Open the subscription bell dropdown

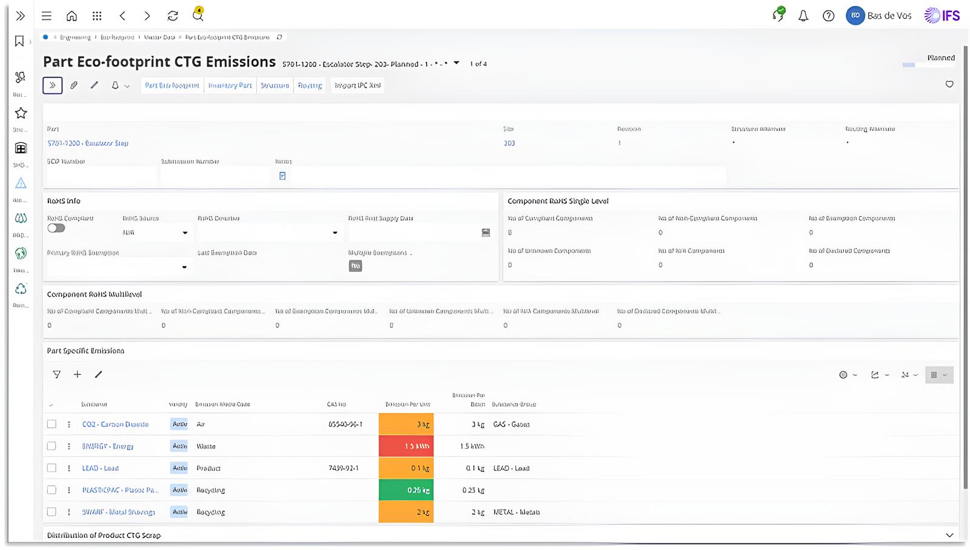coord(120,85)
